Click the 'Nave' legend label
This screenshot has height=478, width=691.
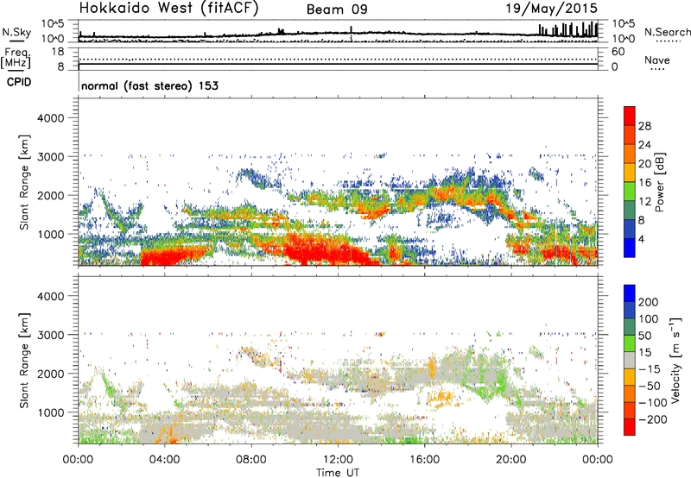click(x=657, y=60)
